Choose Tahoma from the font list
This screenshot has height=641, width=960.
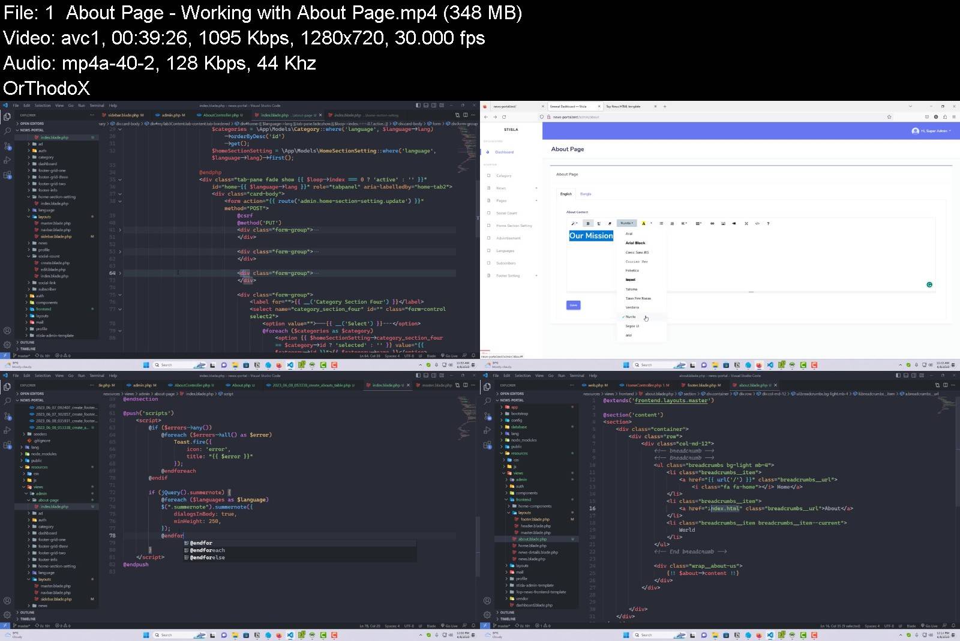point(632,289)
